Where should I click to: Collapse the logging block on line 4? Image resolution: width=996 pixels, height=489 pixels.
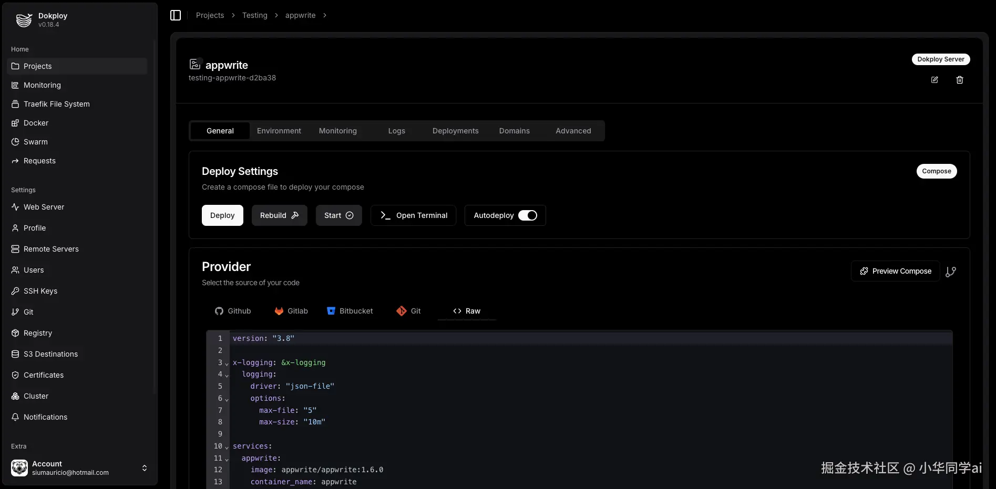227,375
